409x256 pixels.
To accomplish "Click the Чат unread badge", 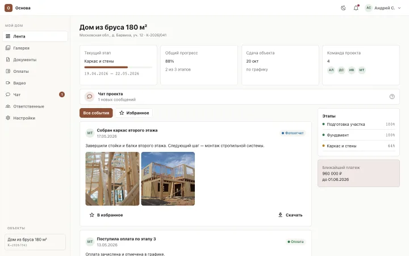I will (x=62, y=94).
